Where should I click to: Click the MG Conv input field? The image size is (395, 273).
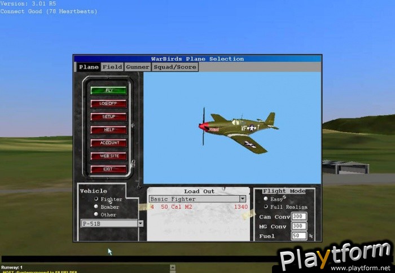[x=299, y=226]
